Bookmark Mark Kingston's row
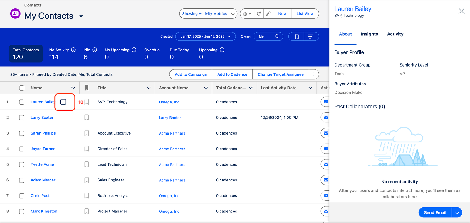The image size is (470, 223). [x=87, y=211]
